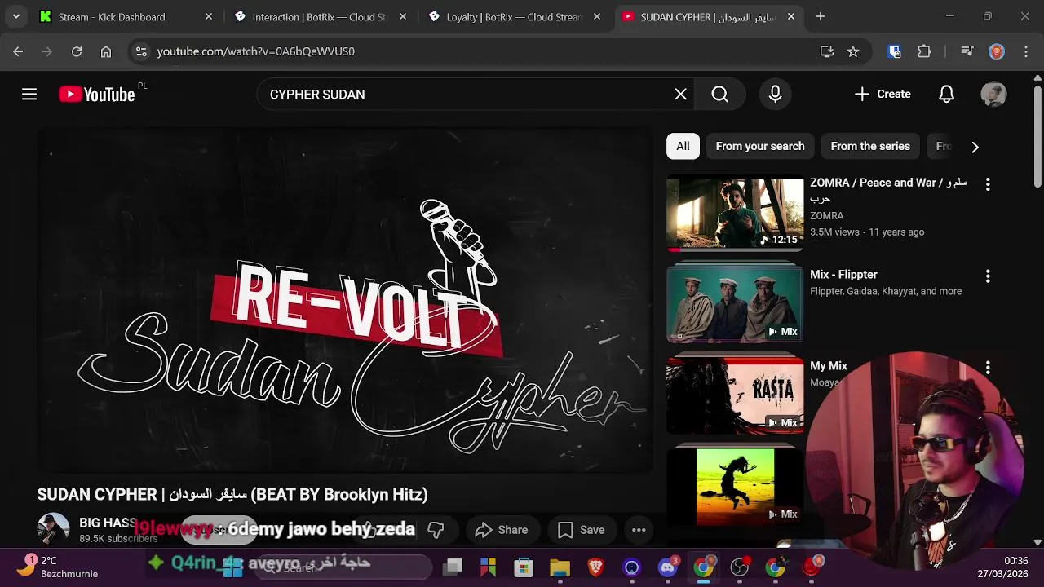Open the tab search dropdown arrow

(x=15, y=16)
